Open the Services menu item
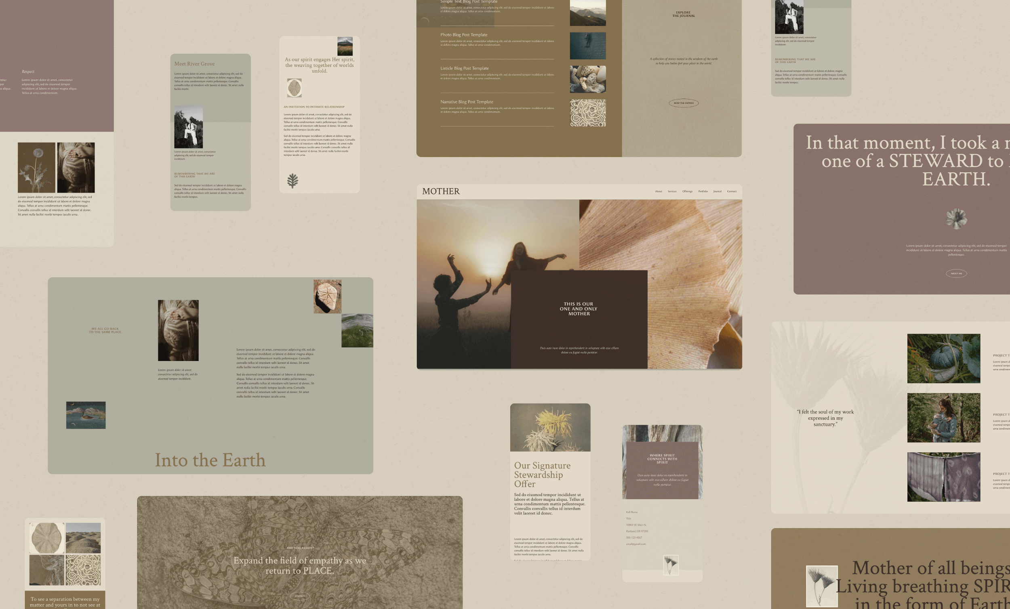 (672, 191)
